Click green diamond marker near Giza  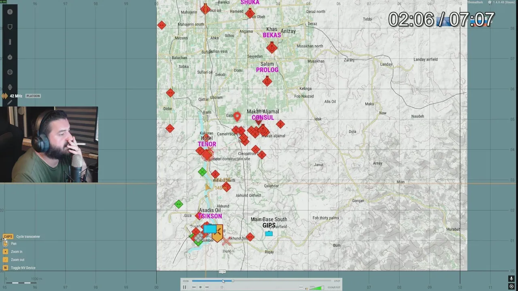pyautogui.click(x=178, y=204)
